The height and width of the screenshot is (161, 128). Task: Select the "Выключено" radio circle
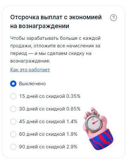pyautogui.click(x=13, y=84)
